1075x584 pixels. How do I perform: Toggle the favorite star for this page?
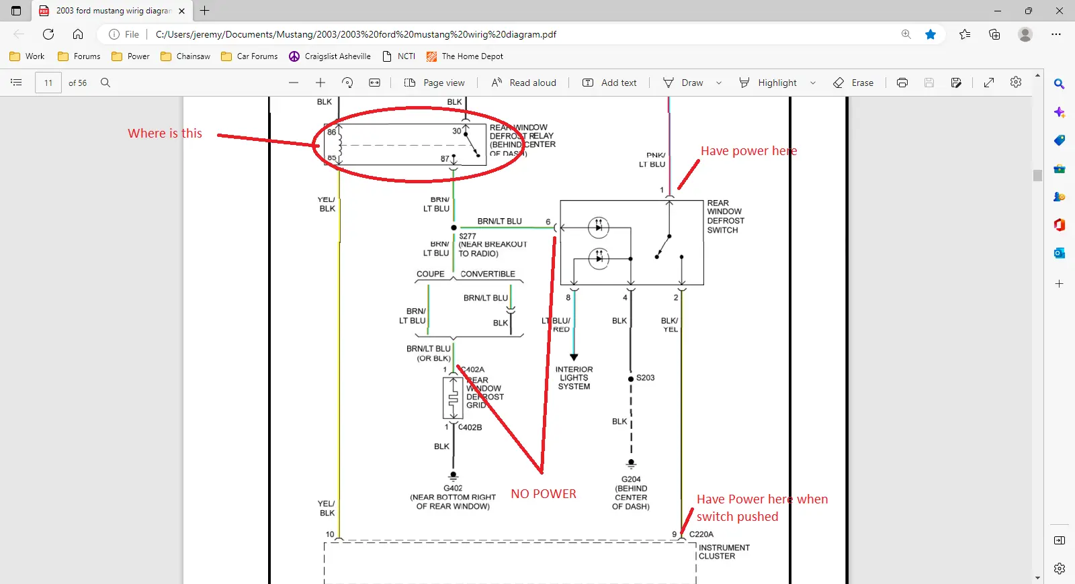[x=931, y=34]
